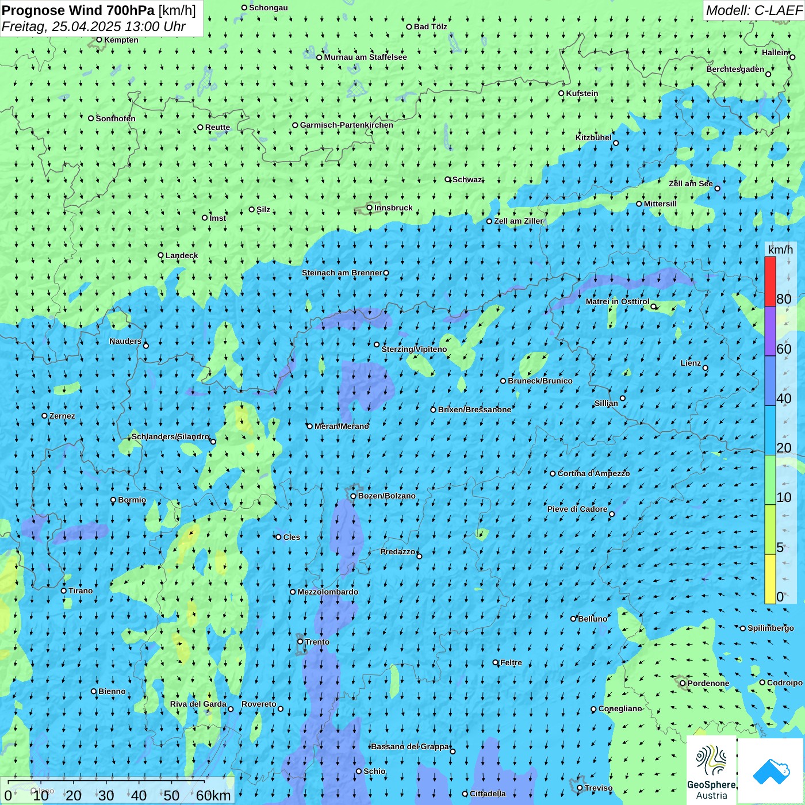Click the Matrei in Osttirol label
805x805 pixels.
618,301
